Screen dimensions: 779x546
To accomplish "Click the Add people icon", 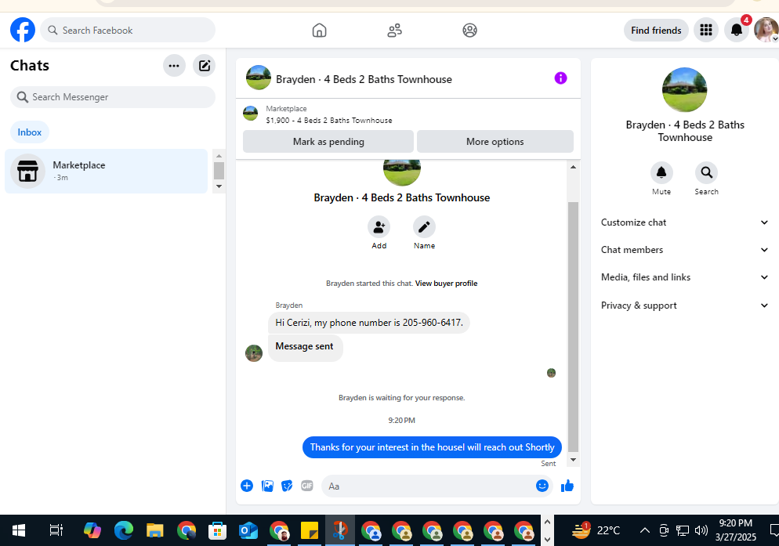I will (379, 227).
